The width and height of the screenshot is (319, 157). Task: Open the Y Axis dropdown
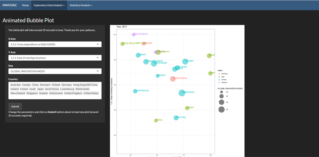tap(55, 58)
